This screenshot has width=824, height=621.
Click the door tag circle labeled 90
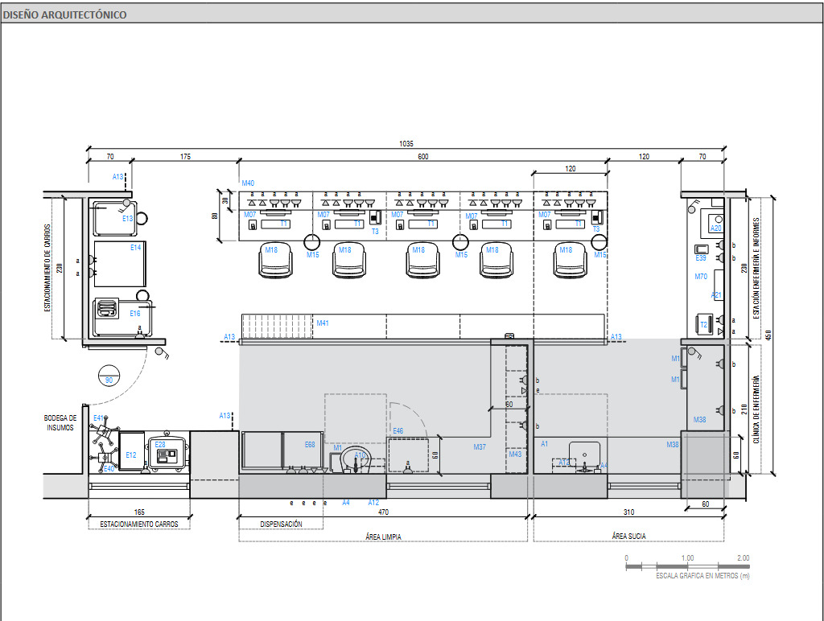click(109, 379)
